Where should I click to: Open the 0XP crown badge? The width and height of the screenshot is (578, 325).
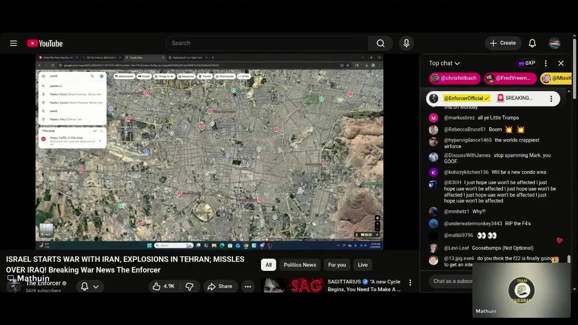(x=527, y=63)
